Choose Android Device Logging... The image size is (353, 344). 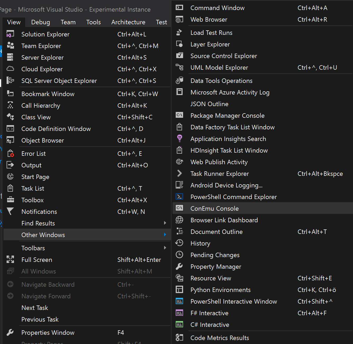263,185
